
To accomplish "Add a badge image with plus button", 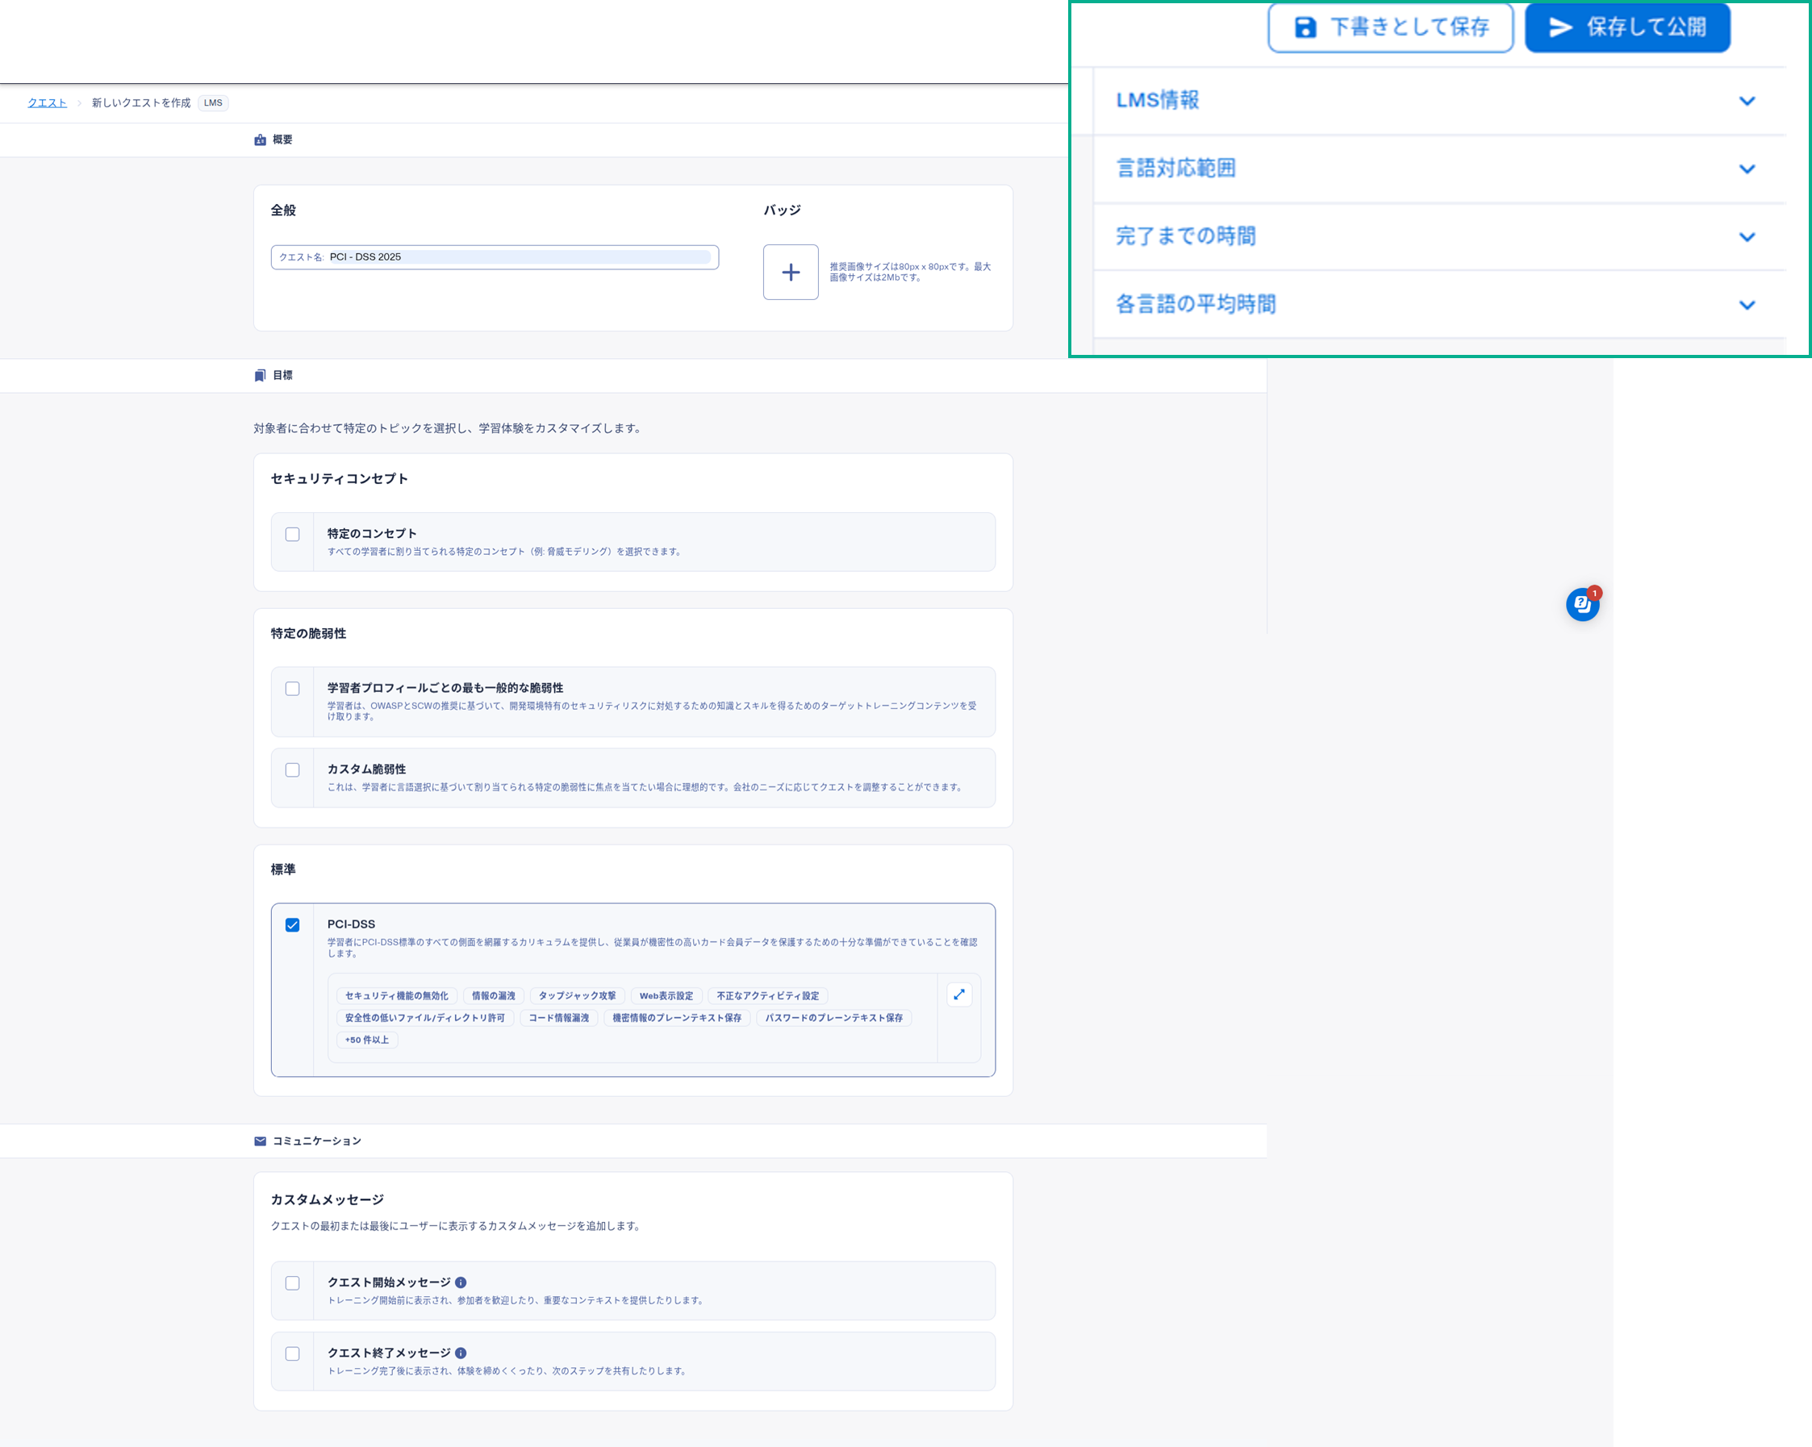I will [791, 273].
